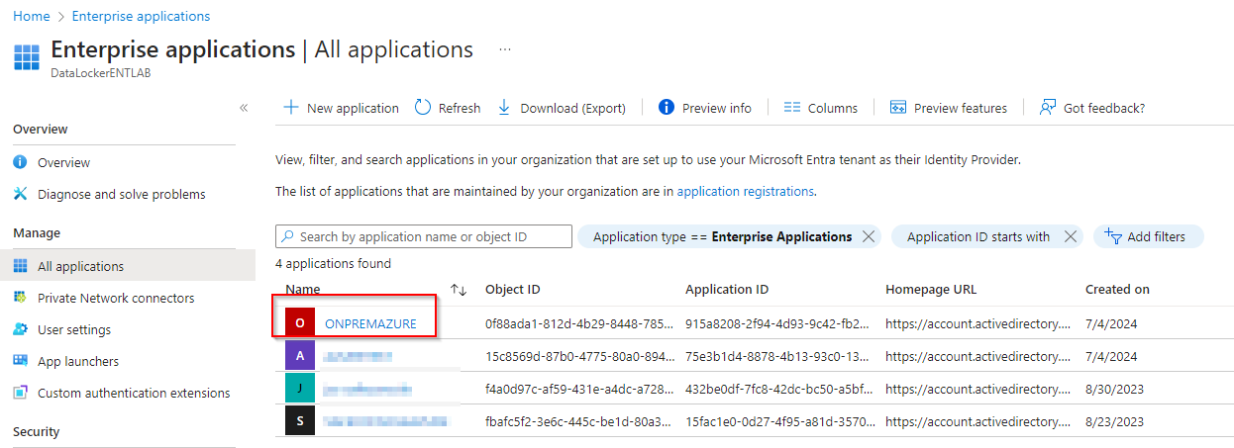The width and height of the screenshot is (1234, 448).
Task: Click the red O icon of ONPREMAZURE
Action: tap(300, 322)
